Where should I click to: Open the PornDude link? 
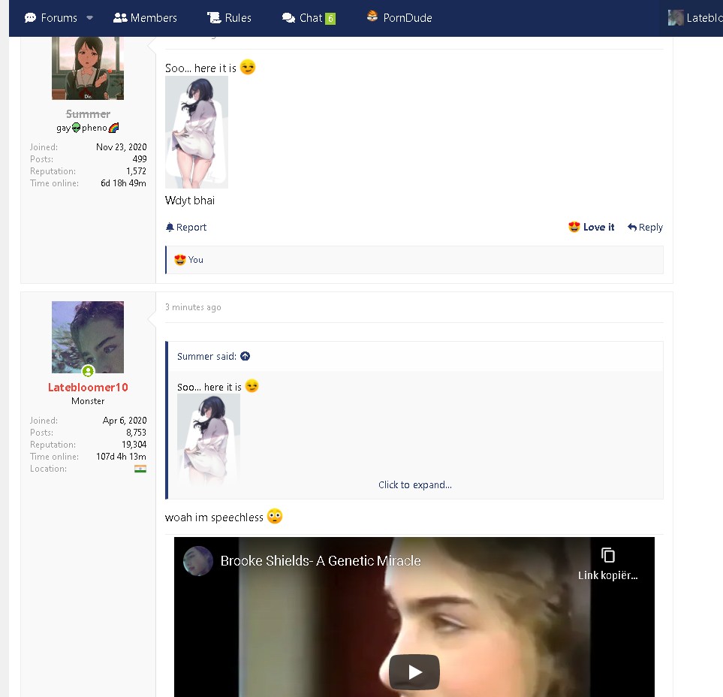click(399, 17)
